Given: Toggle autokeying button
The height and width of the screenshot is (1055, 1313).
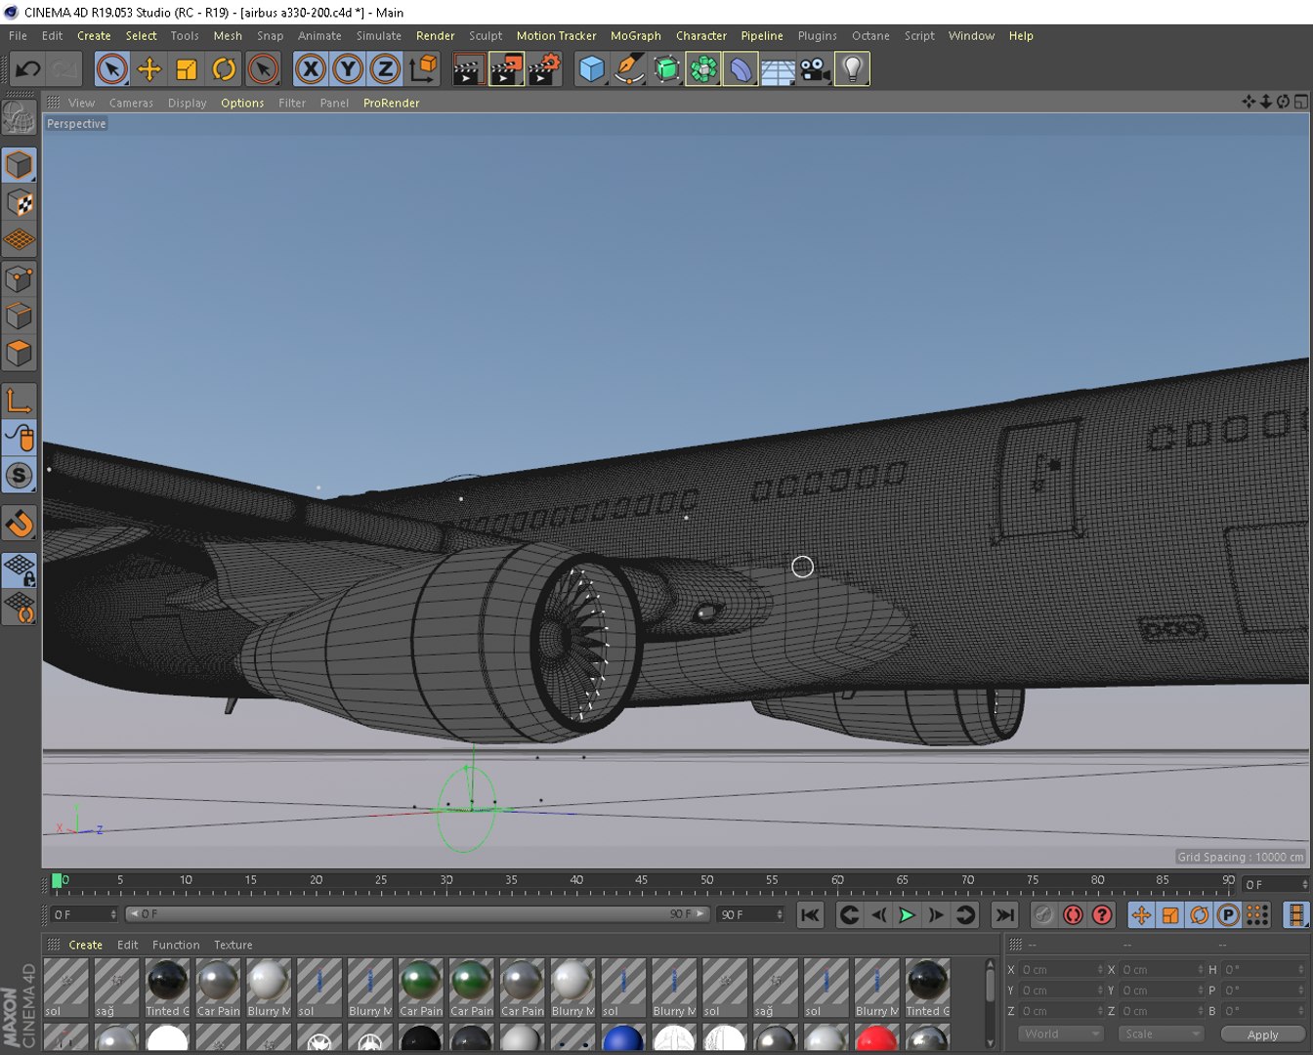Looking at the screenshot, I should click(1073, 915).
